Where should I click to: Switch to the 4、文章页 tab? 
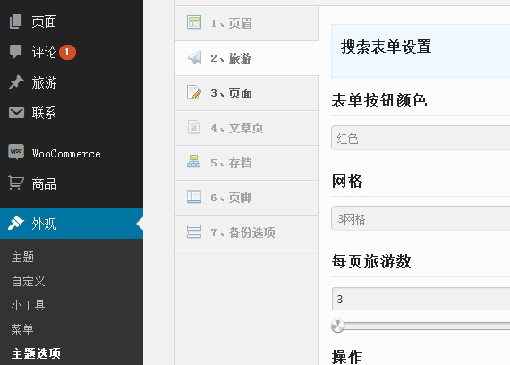pos(247,128)
